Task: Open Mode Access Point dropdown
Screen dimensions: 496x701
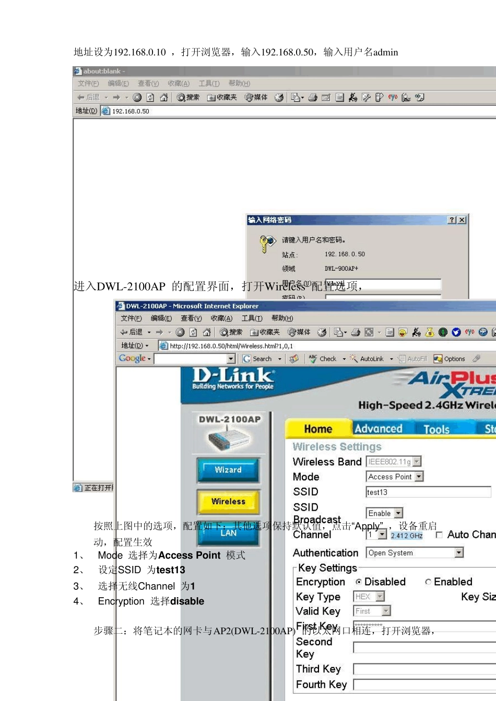Action: pos(419,477)
